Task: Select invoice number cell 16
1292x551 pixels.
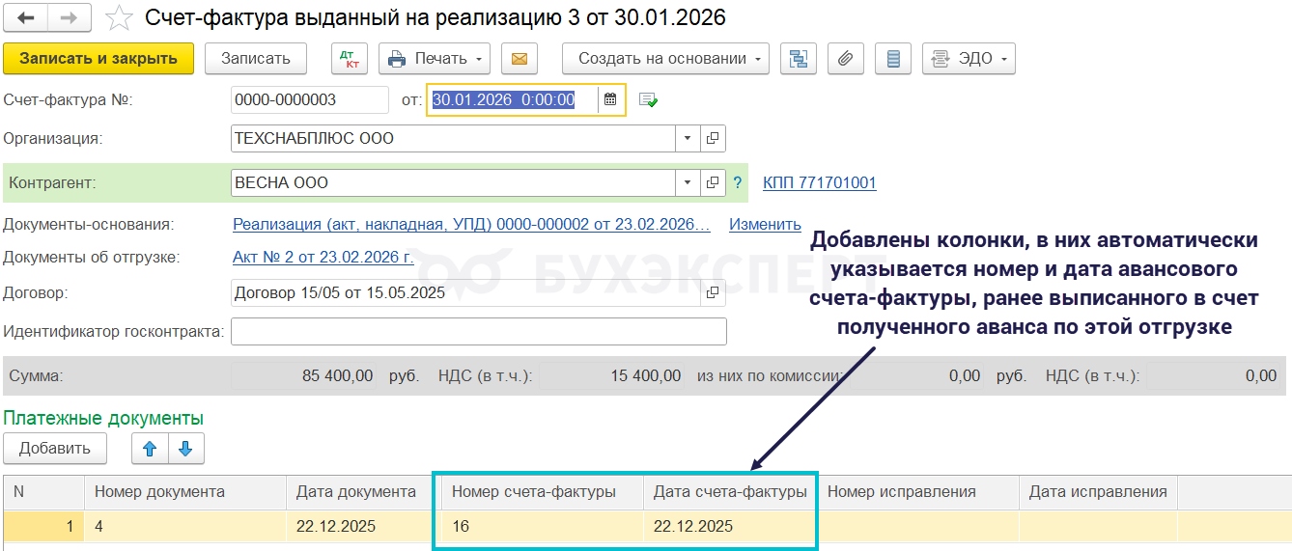Action: point(543,527)
